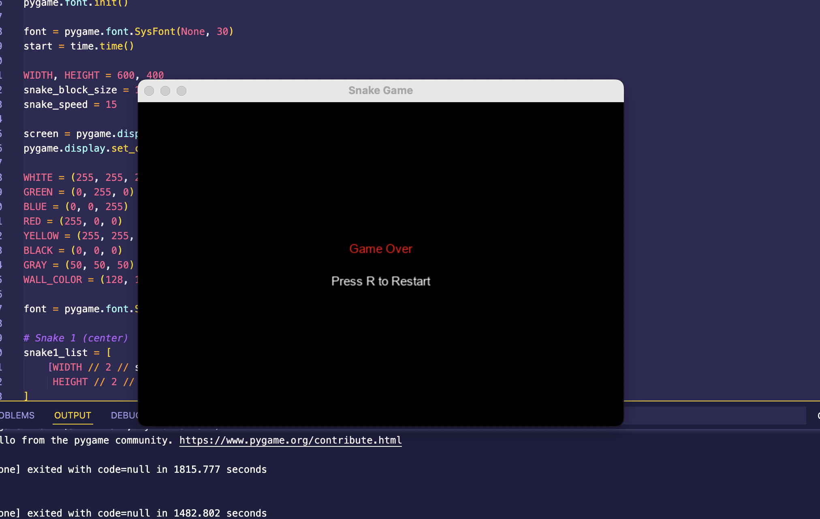Minimize the Snake Game window
Screen dimensions: 820x519
(x=165, y=91)
